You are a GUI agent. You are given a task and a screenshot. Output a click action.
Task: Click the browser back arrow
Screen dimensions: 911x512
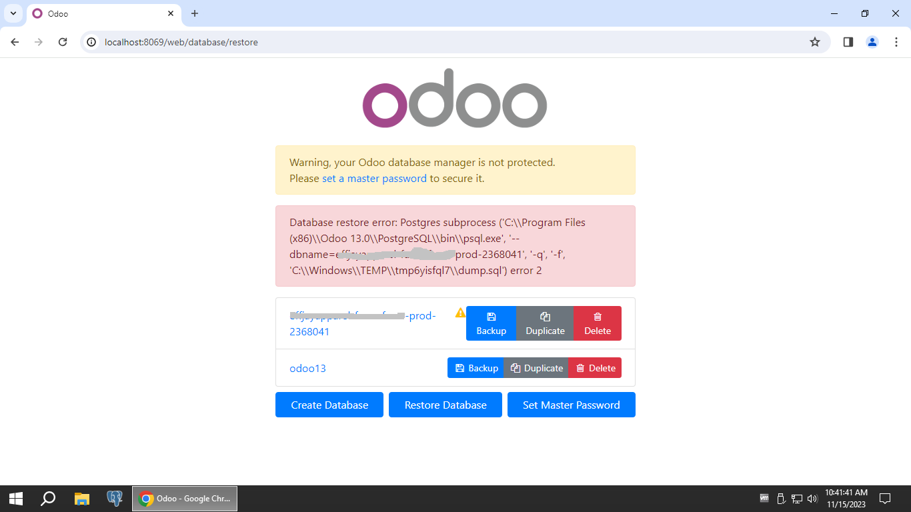[15, 42]
